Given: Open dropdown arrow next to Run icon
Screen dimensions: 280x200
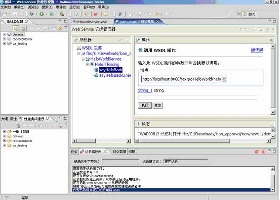Looking at the screenshot, I should (x=47, y=14).
